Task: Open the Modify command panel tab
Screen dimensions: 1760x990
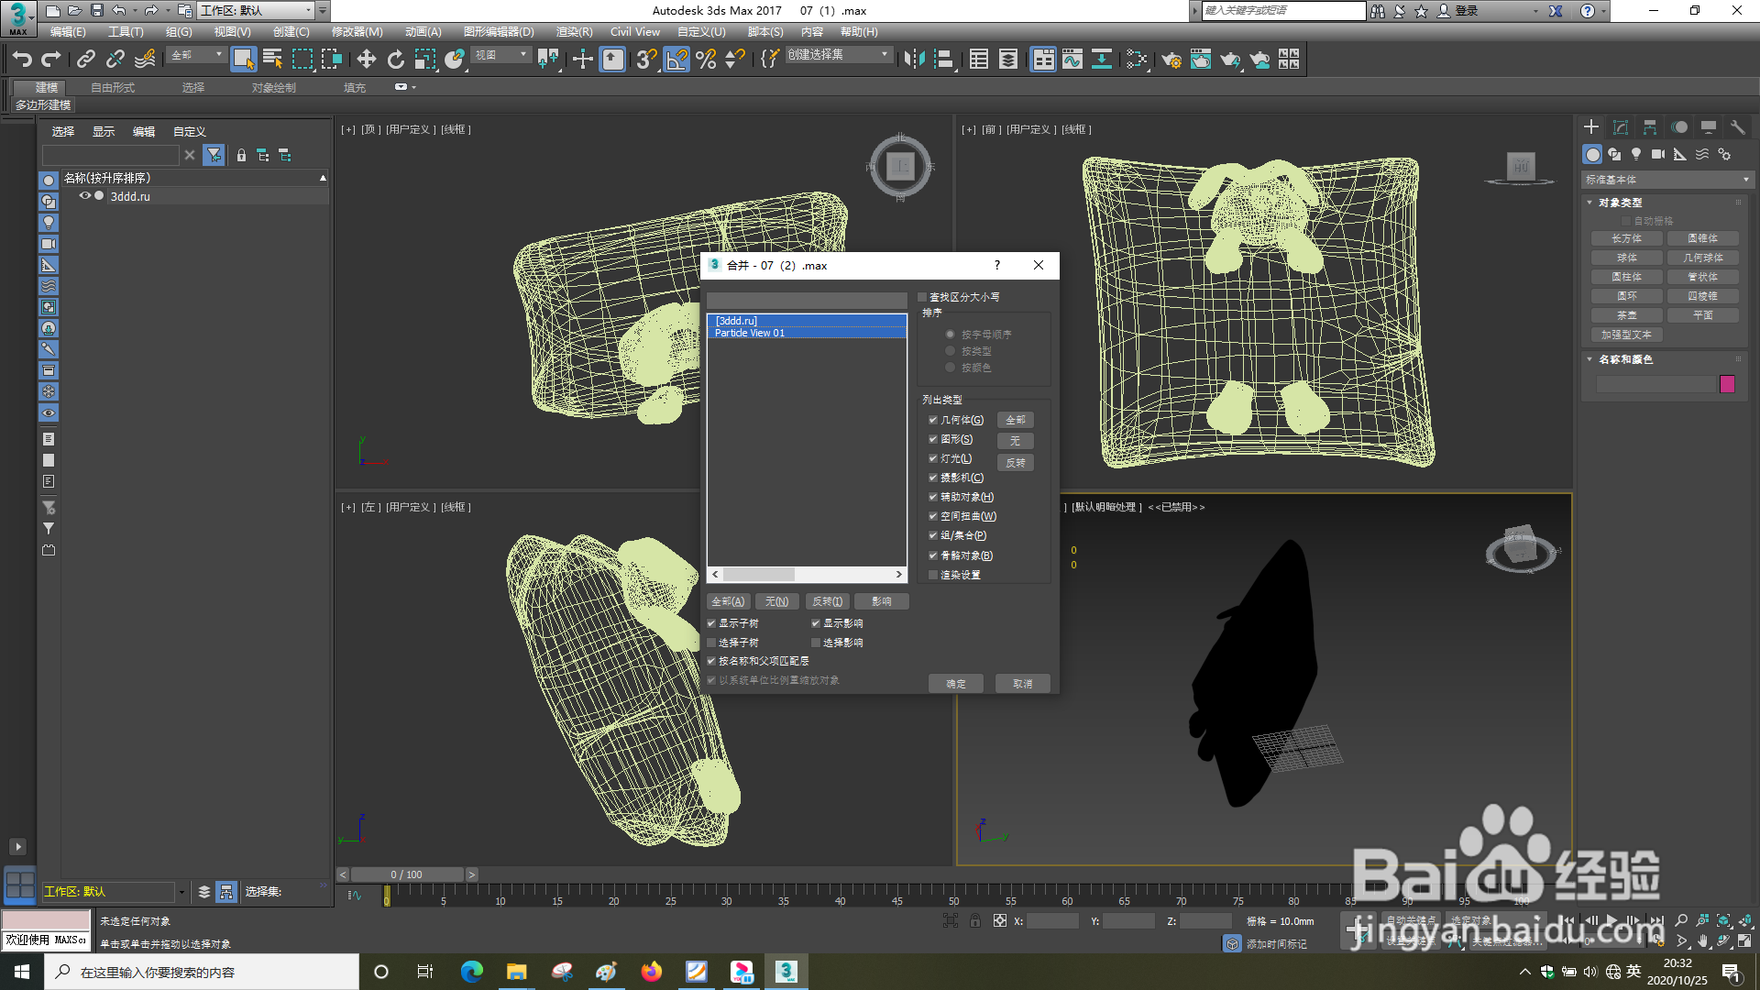Action: tap(1620, 127)
